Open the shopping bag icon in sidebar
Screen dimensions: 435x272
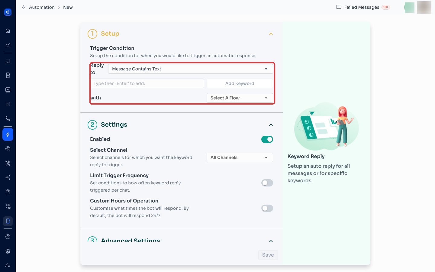coord(8,192)
